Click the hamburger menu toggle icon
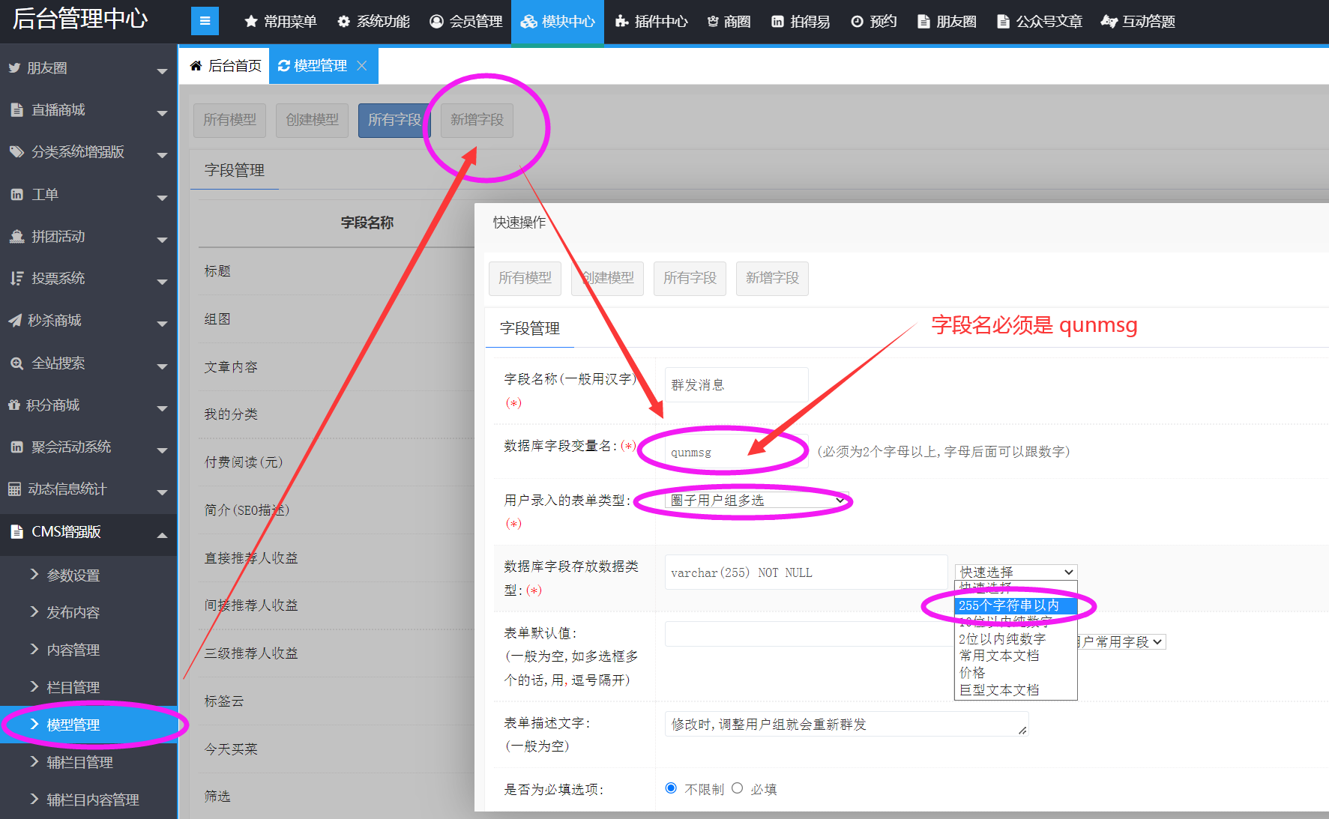Image resolution: width=1329 pixels, height=819 pixels. 205,21
